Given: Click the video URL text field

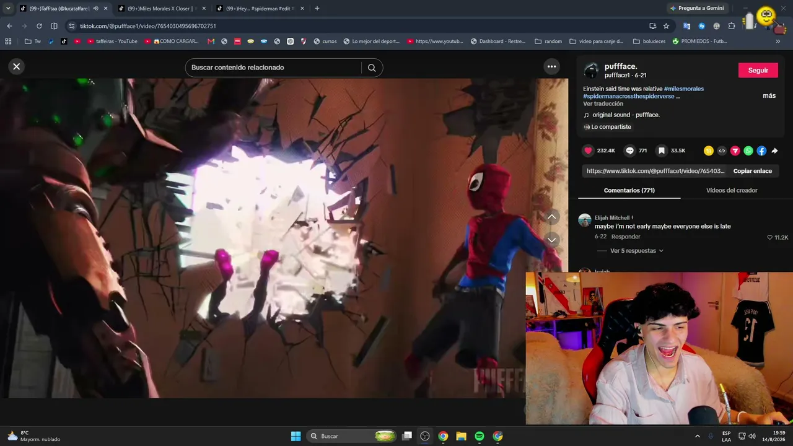Looking at the screenshot, I should tap(655, 171).
